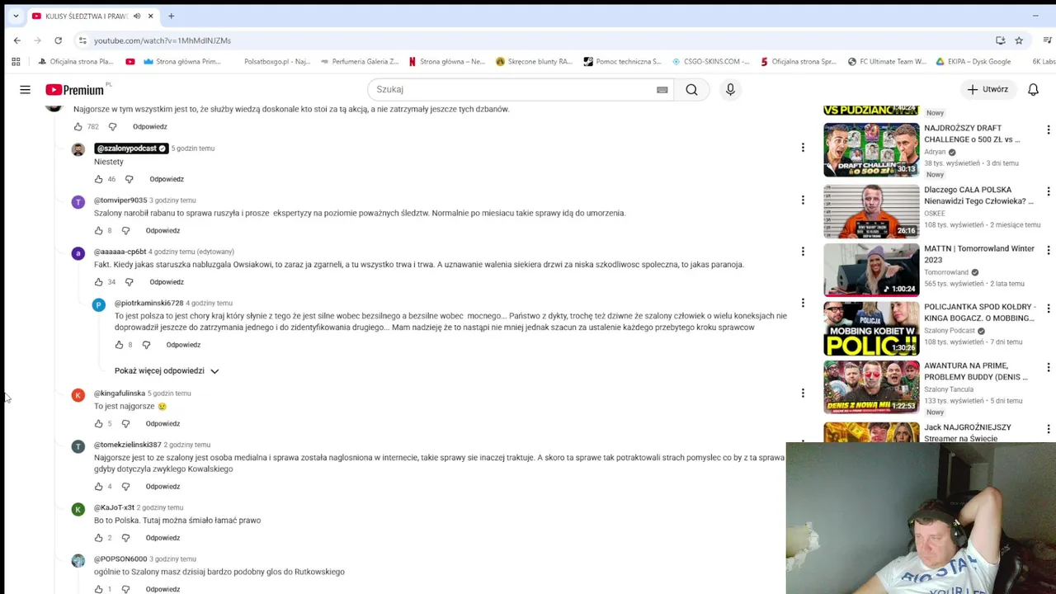
Task: Dislike the comment by @tomviper9035
Action: pos(125,230)
